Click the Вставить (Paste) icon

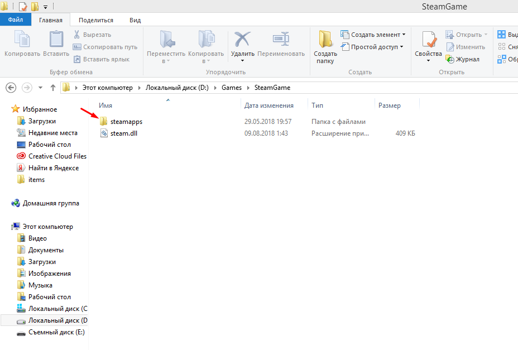pyautogui.click(x=56, y=39)
